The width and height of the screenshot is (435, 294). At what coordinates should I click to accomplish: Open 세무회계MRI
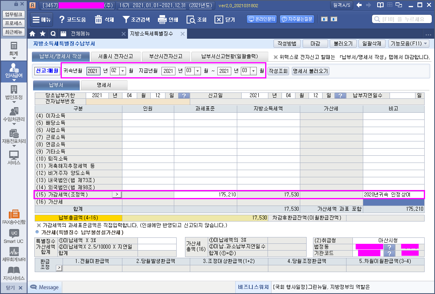pos(14,255)
